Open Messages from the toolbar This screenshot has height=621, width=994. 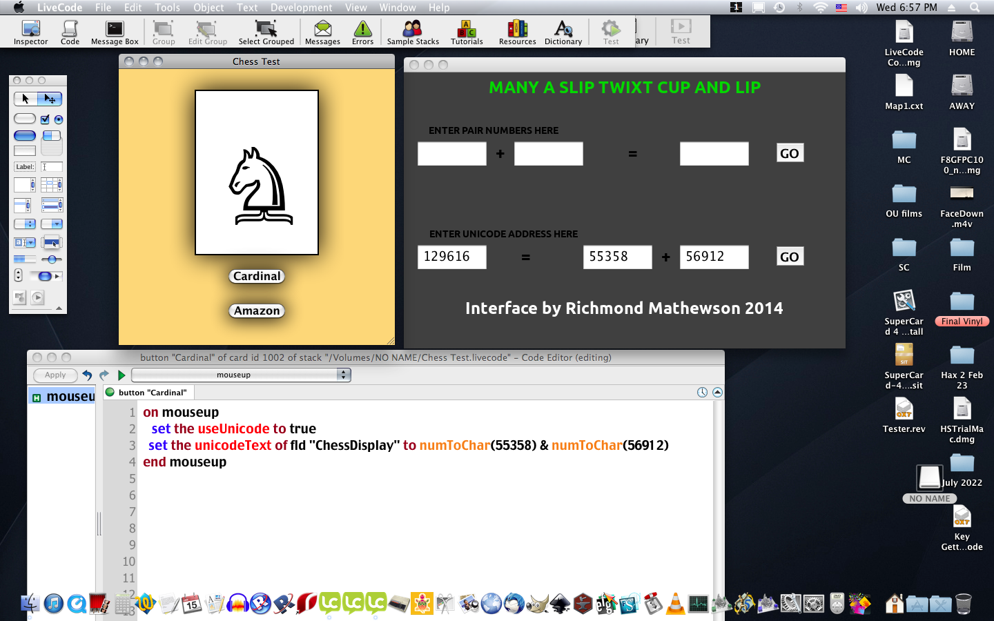click(x=322, y=32)
